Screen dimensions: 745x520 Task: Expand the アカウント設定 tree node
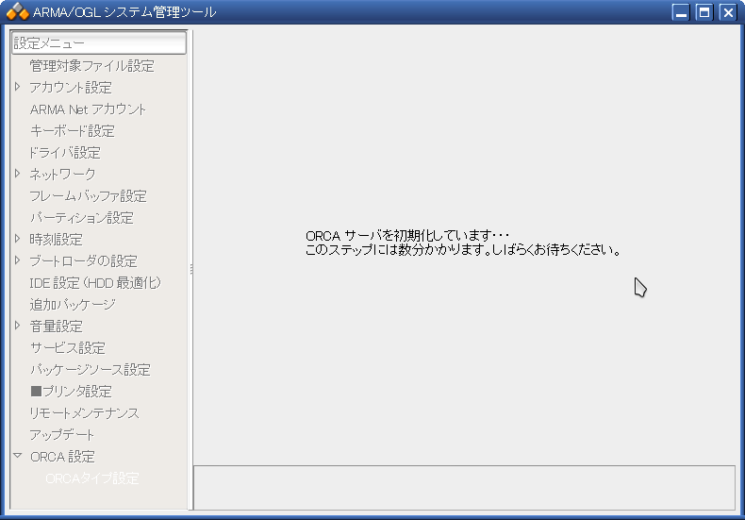click(17, 87)
